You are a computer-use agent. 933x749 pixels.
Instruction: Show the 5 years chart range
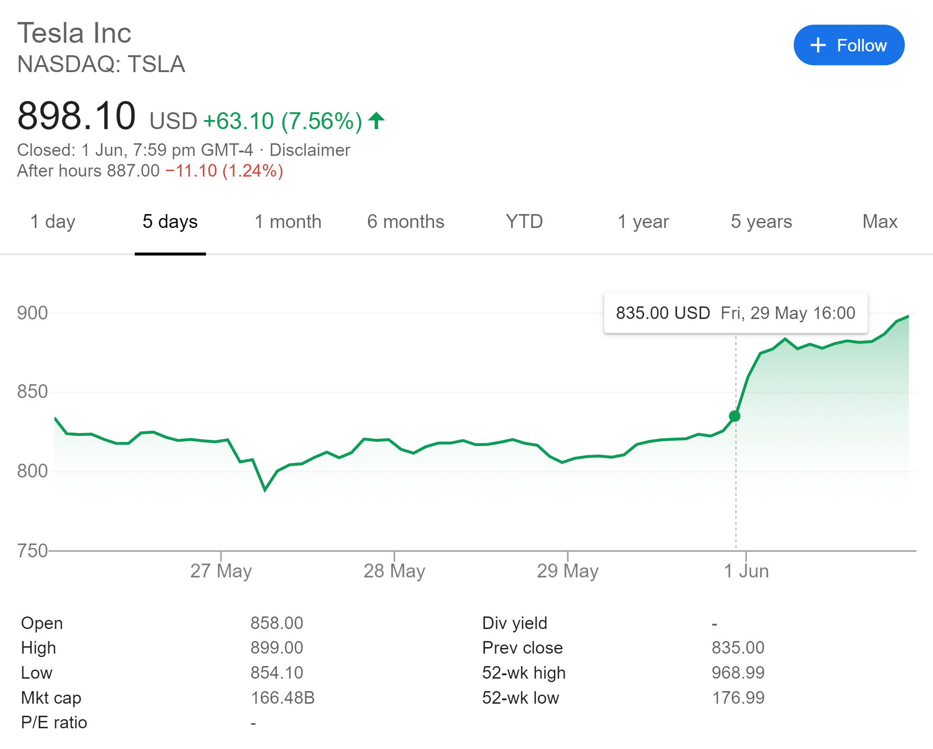pos(761,221)
